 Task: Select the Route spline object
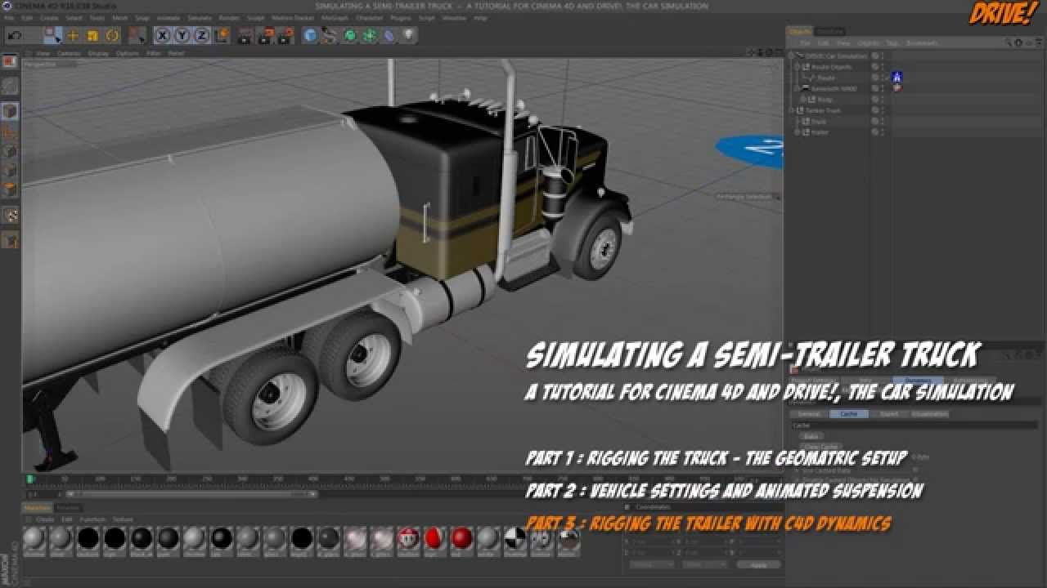827,78
